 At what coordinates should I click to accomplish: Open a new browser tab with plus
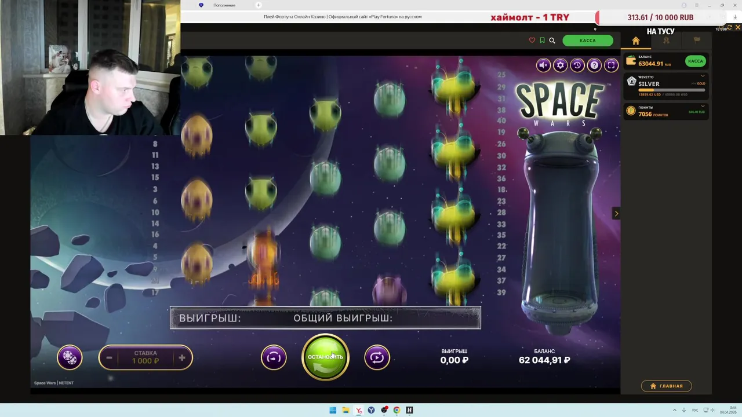pyautogui.click(x=259, y=5)
